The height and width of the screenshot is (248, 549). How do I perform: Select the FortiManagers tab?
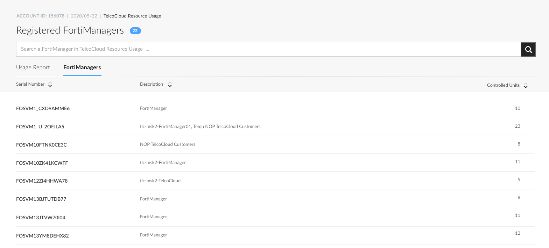click(82, 68)
